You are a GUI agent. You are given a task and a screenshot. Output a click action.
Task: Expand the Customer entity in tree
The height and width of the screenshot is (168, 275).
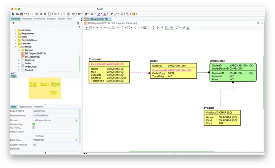[x=19, y=60]
